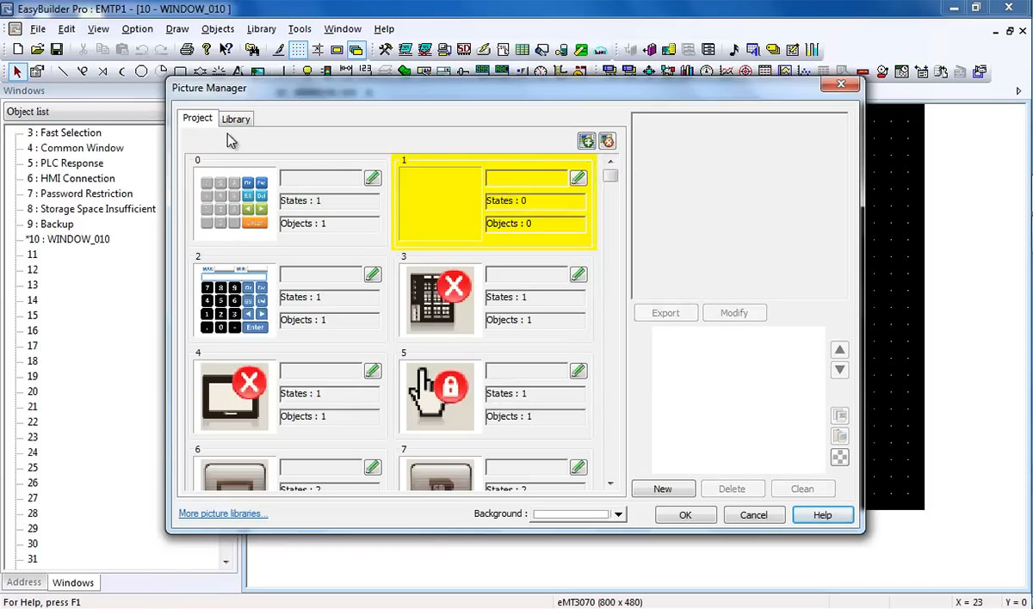1033x609 pixels.
Task: Open the File menu
Action: 38,29
